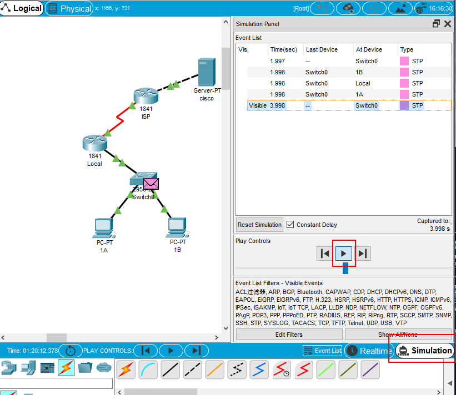The width and height of the screenshot is (456, 395).
Task: Switch to the Logical workspace tab
Action: pos(22,8)
